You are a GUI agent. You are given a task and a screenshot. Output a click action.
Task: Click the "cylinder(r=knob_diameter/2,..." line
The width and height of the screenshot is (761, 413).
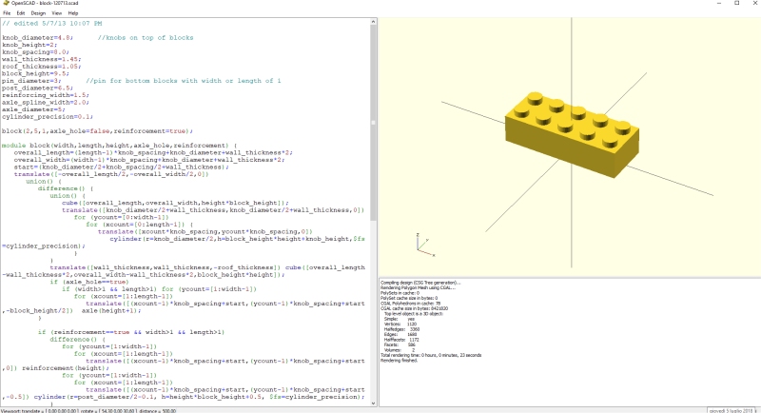(237, 239)
